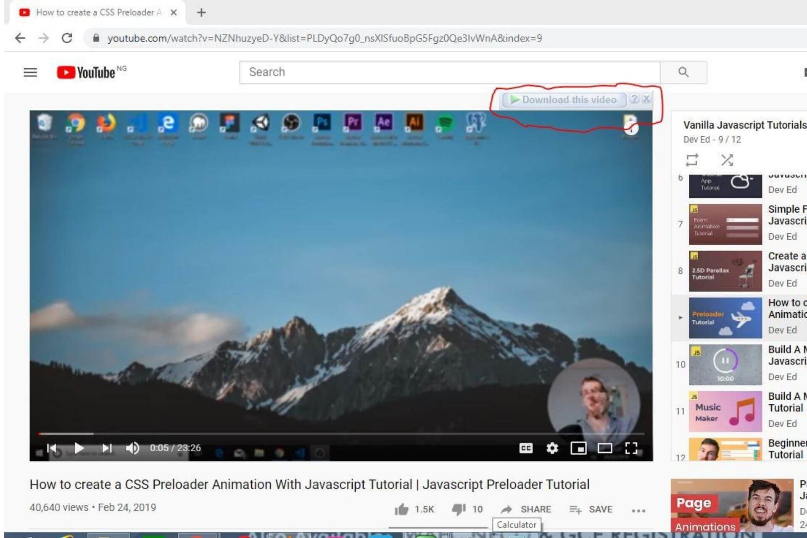Open SHARE options
Screen dimensions: 807x538
pos(526,509)
